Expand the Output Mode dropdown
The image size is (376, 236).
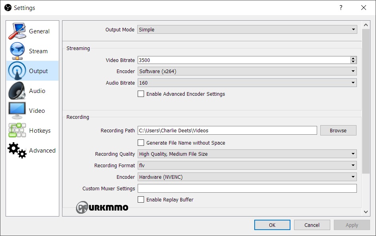[247, 29]
